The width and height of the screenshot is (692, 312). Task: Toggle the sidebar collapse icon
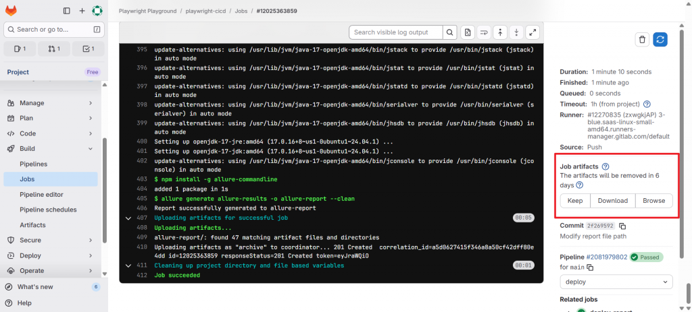67,11
